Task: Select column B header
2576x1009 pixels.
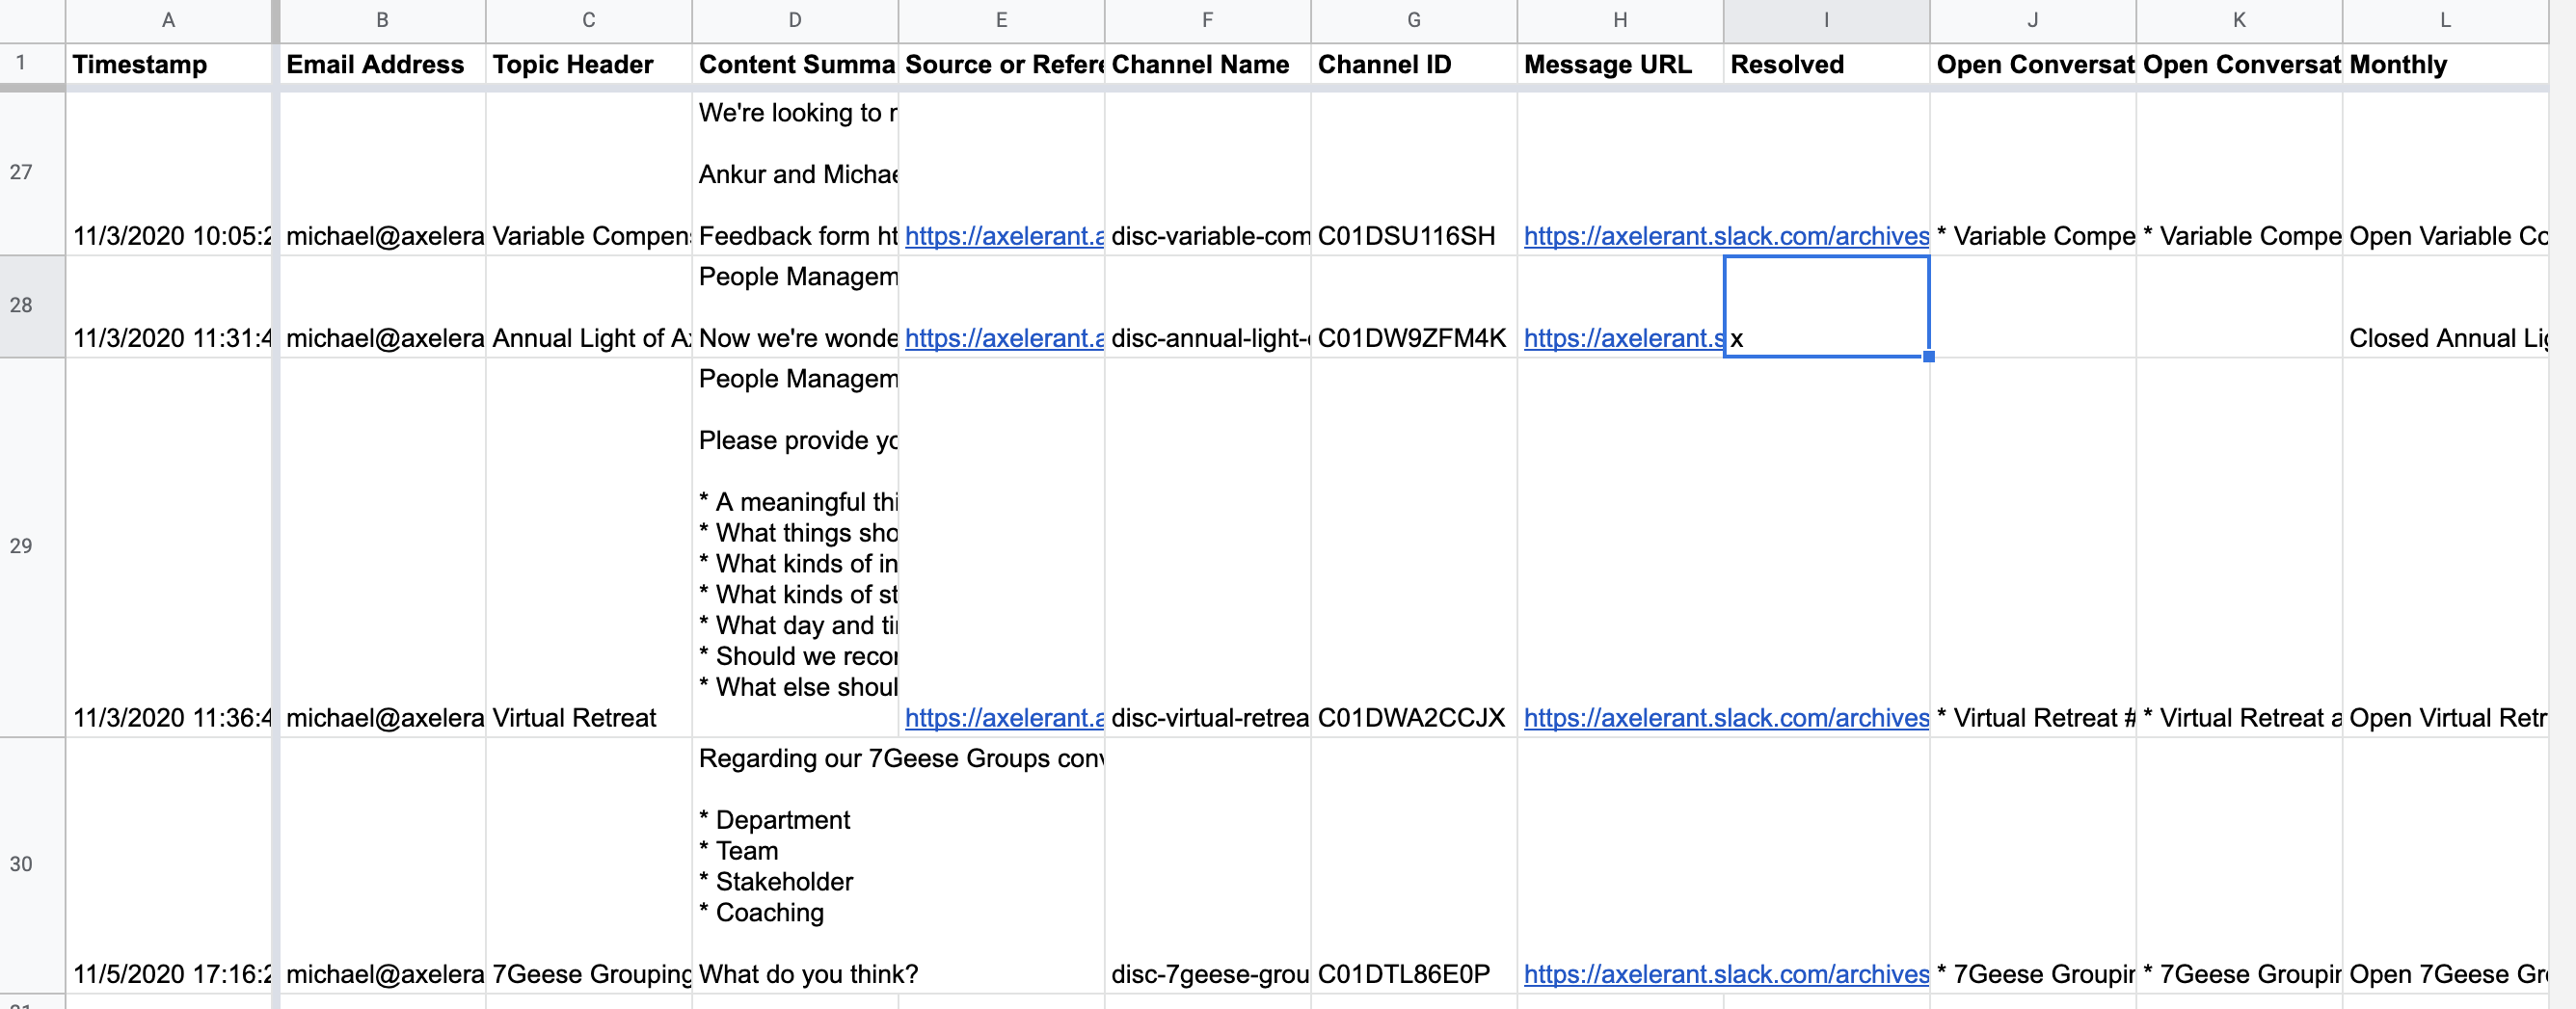Action: point(382,20)
